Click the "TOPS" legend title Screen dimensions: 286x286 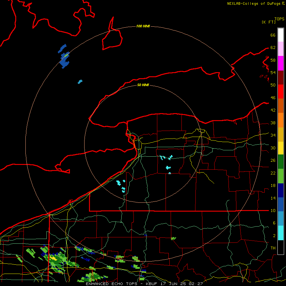(x=279, y=19)
